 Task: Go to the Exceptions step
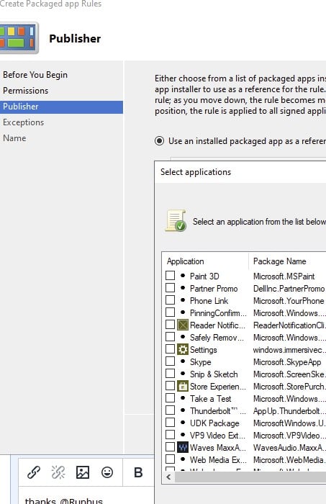23,122
